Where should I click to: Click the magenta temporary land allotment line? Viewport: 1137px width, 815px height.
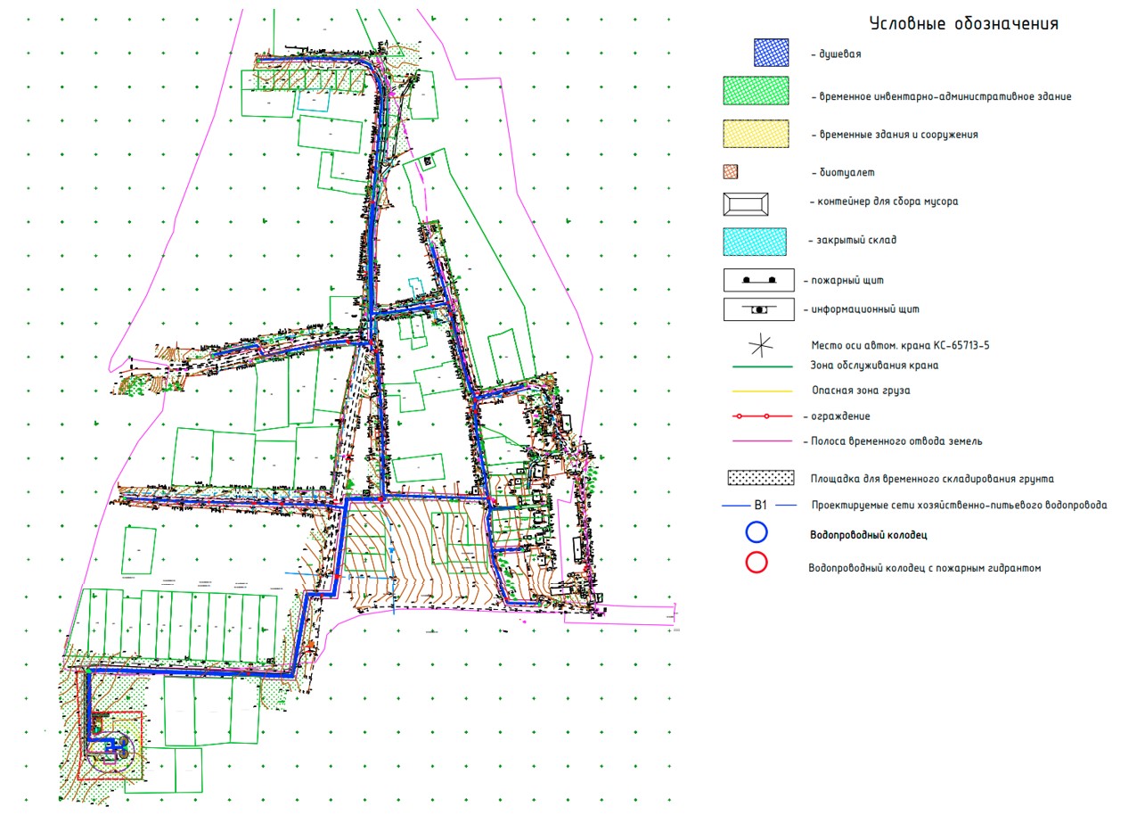(x=760, y=440)
